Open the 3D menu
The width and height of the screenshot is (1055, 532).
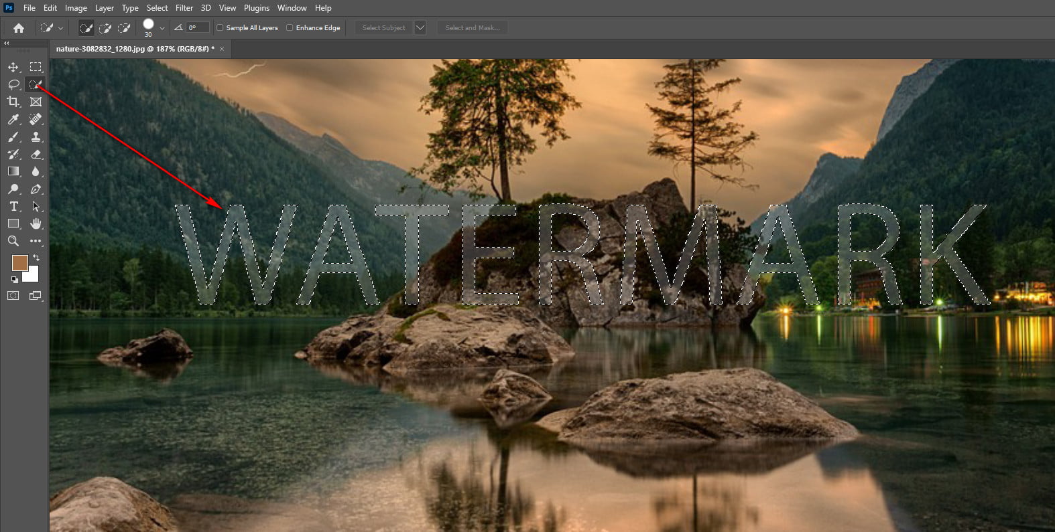click(x=206, y=8)
